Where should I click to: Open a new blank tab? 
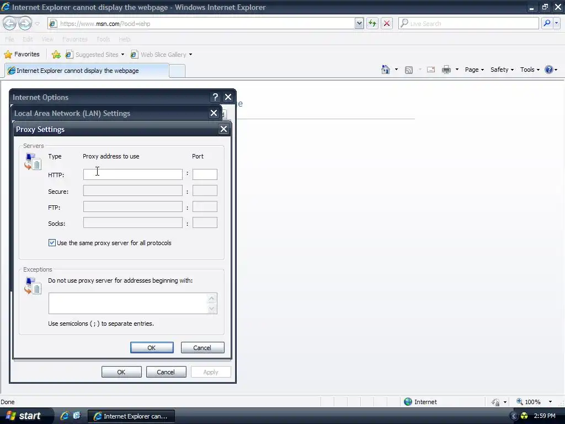click(177, 71)
